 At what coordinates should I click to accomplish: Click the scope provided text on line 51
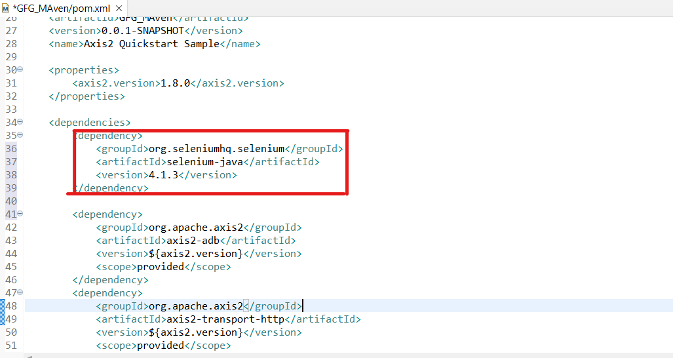click(160, 346)
